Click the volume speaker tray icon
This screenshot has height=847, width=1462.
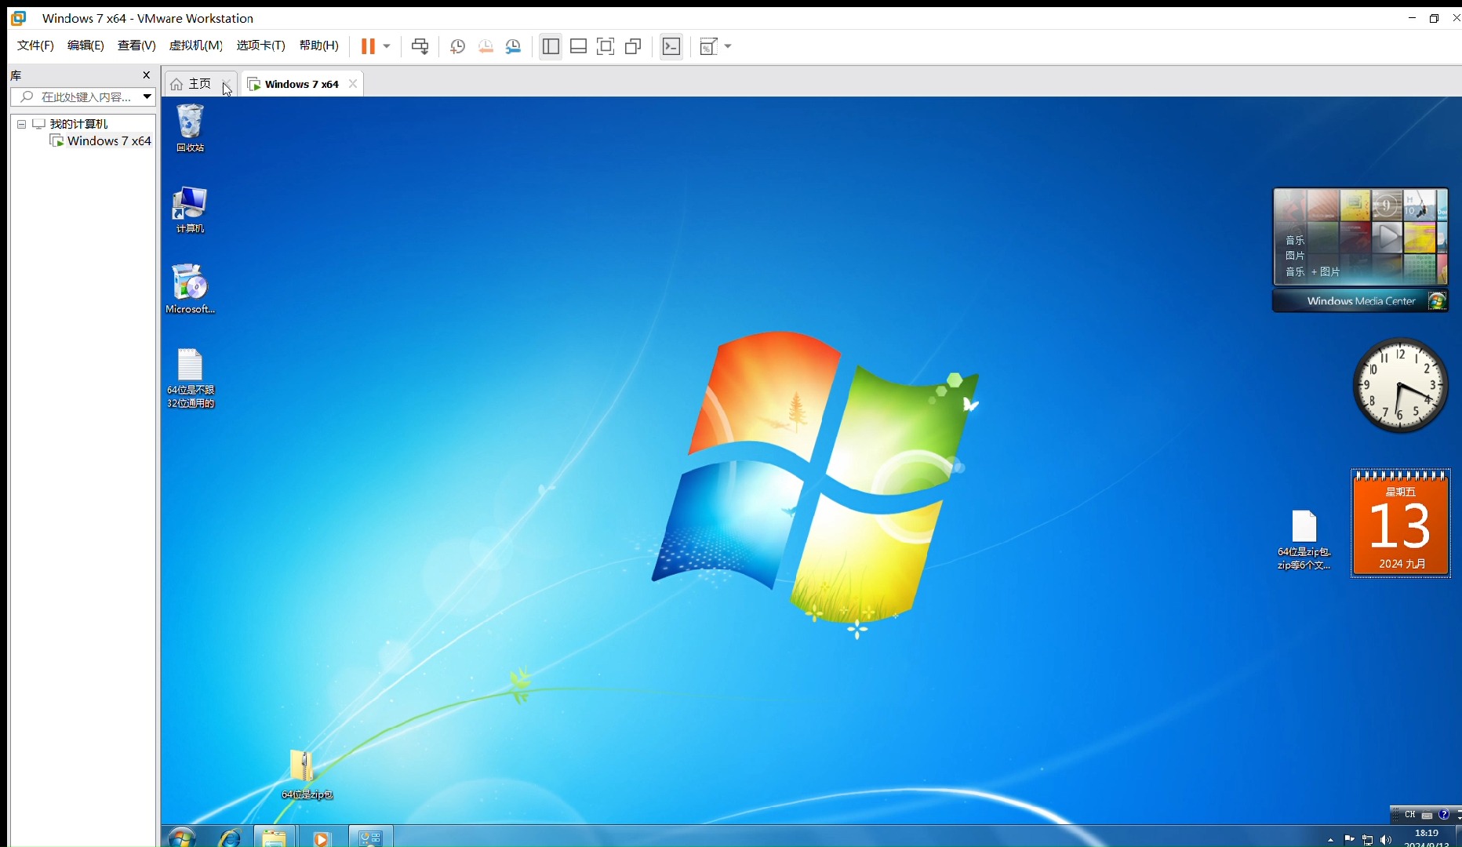(1386, 840)
